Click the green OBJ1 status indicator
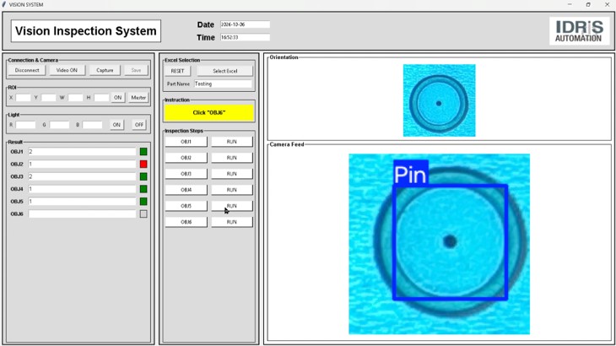This screenshot has height=346, width=616. 143,152
